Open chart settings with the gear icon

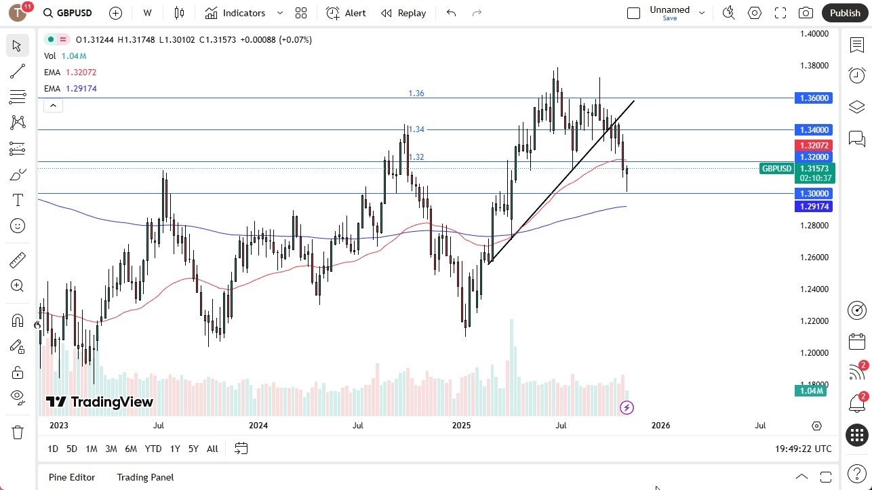pyautogui.click(x=754, y=12)
